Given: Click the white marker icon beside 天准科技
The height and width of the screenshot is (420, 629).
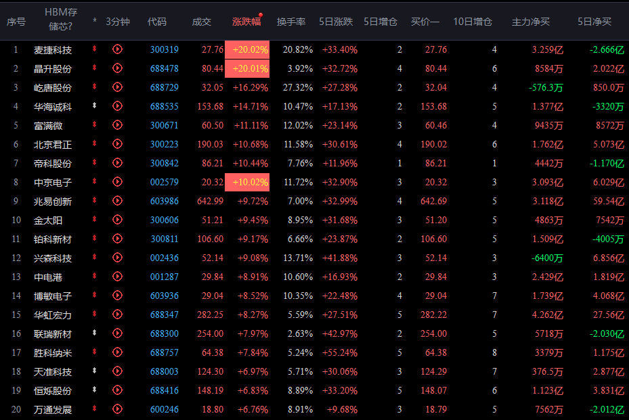Looking at the screenshot, I should click(94, 371).
